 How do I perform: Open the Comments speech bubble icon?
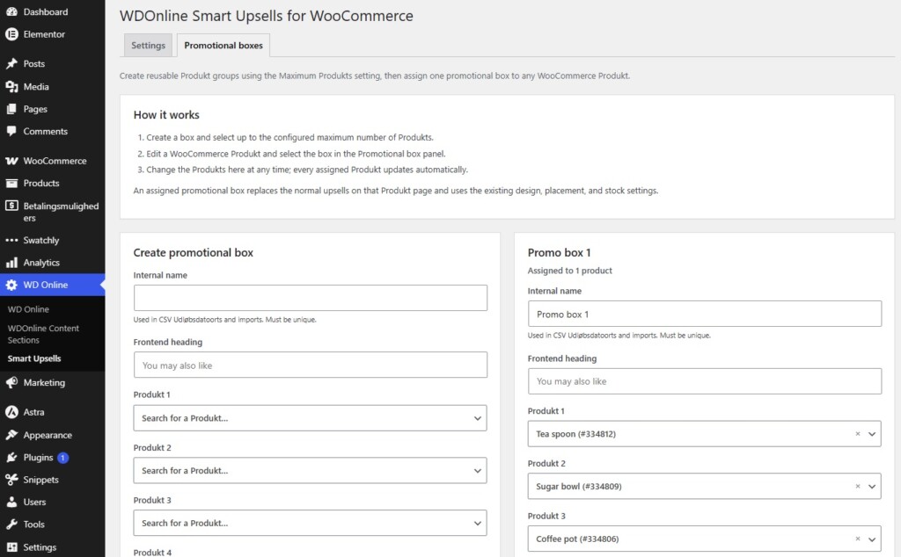11,132
